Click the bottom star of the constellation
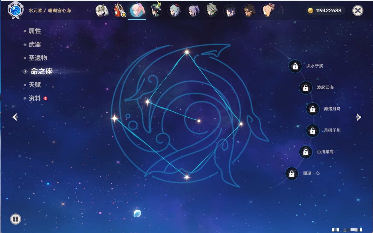This screenshot has width=373, height=233. (186, 177)
